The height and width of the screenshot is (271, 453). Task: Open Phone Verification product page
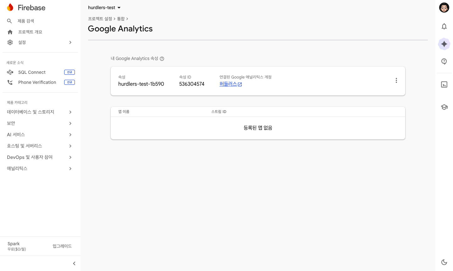[x=37, y=82]
